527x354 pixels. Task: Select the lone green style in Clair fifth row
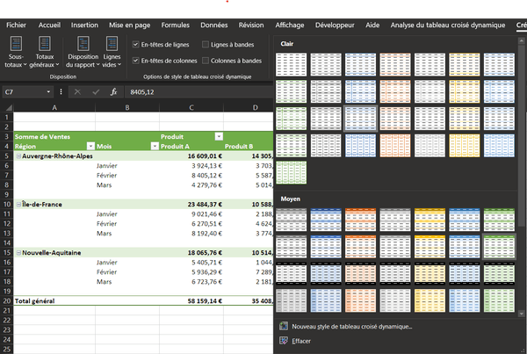pyautogui.click(x=291, y=173)
